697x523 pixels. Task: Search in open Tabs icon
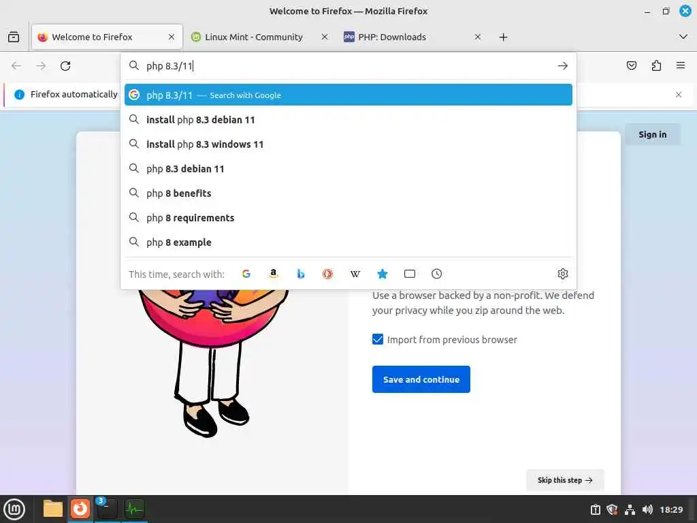click(x=409, y=274)
